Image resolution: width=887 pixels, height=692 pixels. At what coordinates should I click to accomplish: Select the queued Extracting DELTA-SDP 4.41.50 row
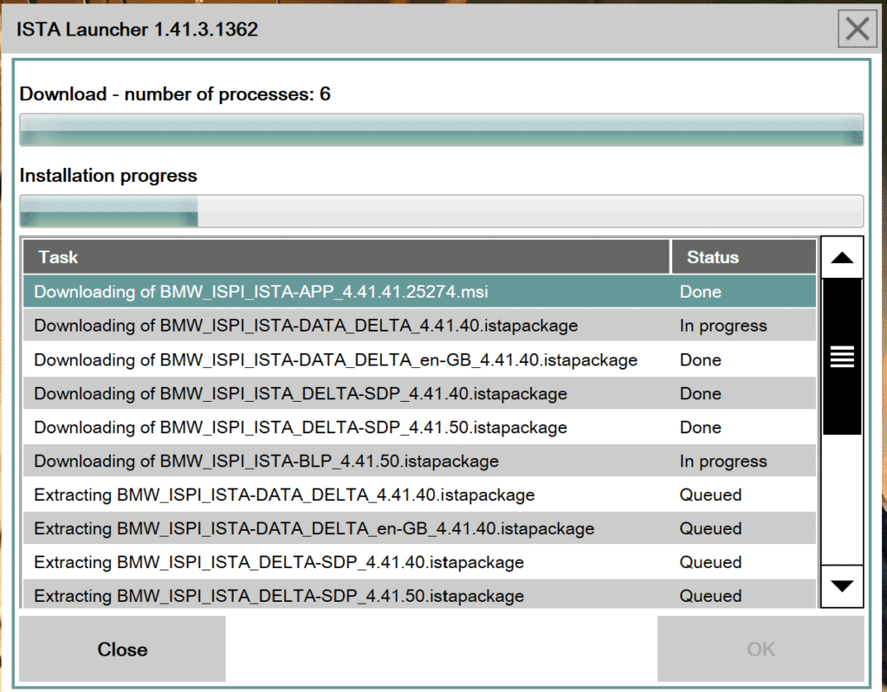(346, 595)
